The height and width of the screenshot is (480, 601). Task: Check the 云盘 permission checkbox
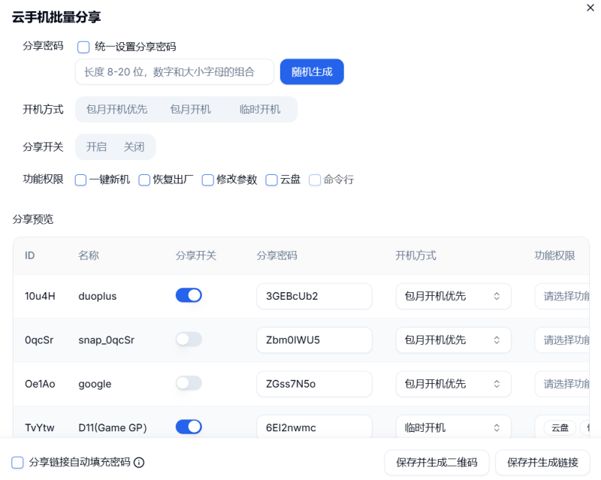tap(271, 180)
